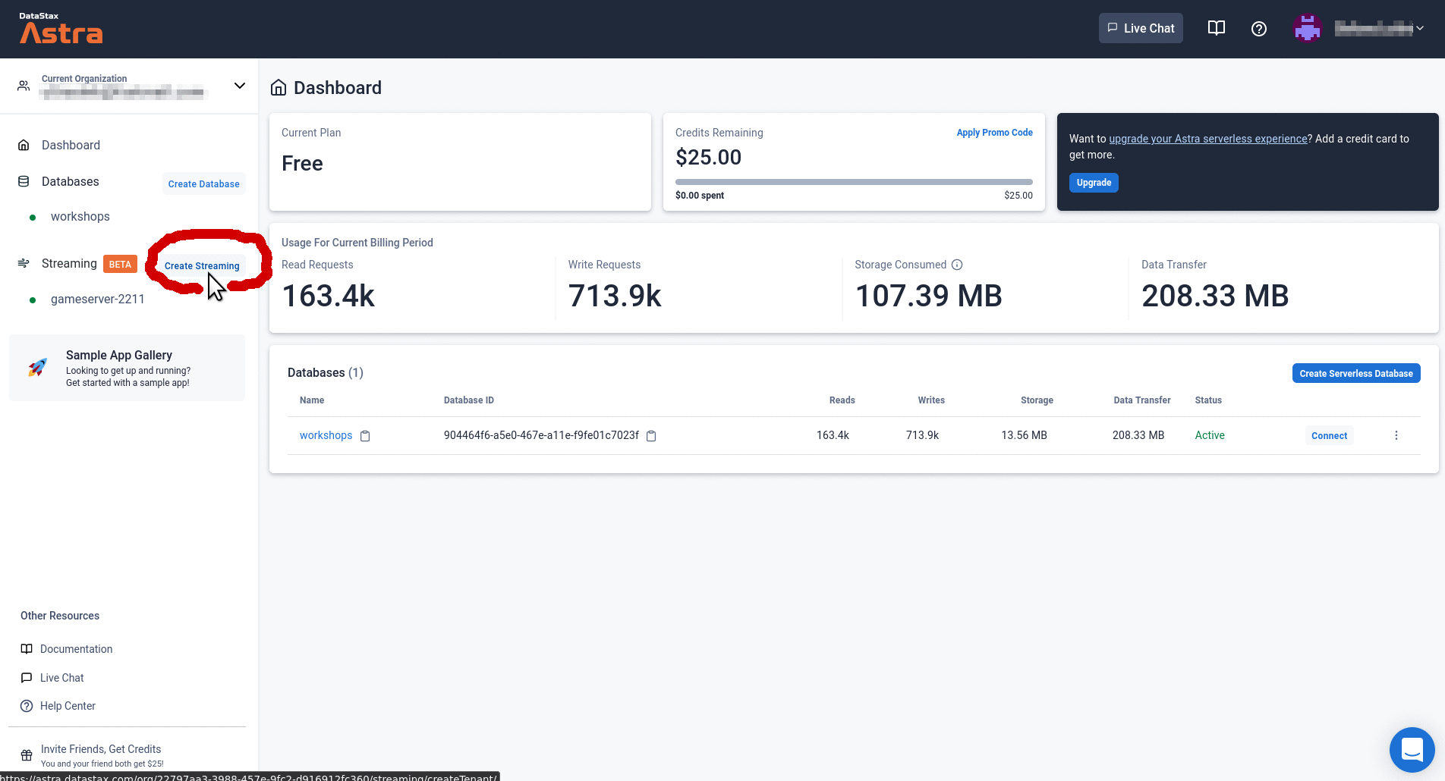This screenshot has height=781, width=1445.
Task: Click the Status column header
Action: (1208, 400)
